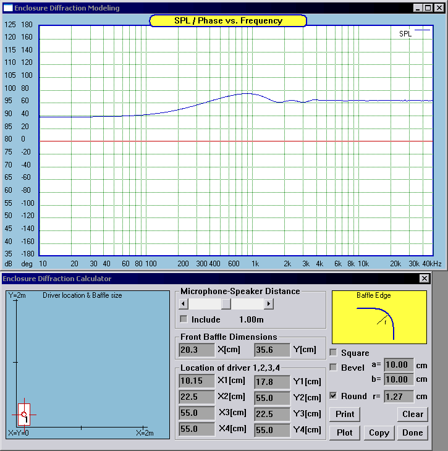Click the Copy button
Screen dimensions: 448x451
(x=379, y=432)
